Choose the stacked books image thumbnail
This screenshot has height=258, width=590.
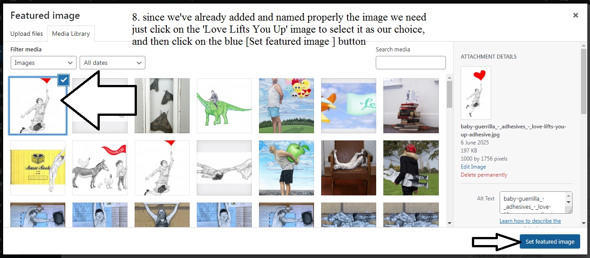point(411,106)
